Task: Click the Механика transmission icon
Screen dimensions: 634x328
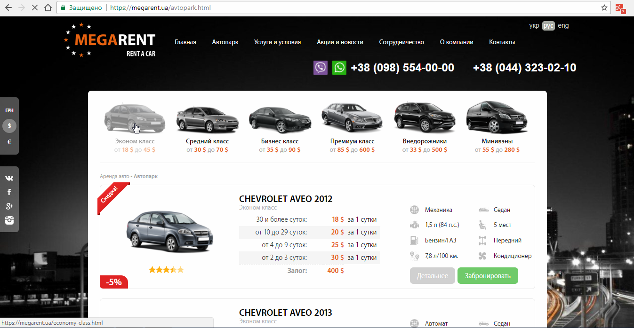Action: [x=414, y=210]
